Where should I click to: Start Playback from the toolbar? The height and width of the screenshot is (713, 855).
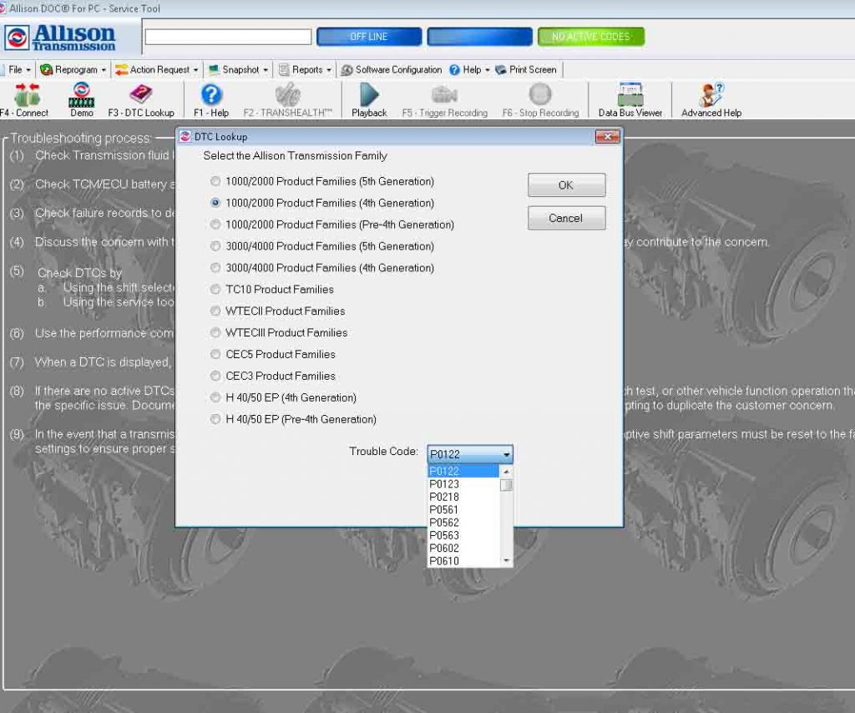tap(368, 99)
